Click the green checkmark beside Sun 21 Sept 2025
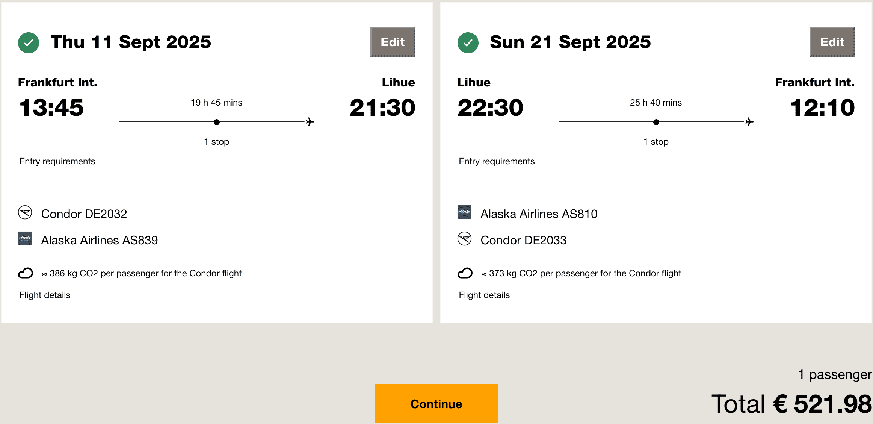Viewport: 873px width, 424px height. 468,43
